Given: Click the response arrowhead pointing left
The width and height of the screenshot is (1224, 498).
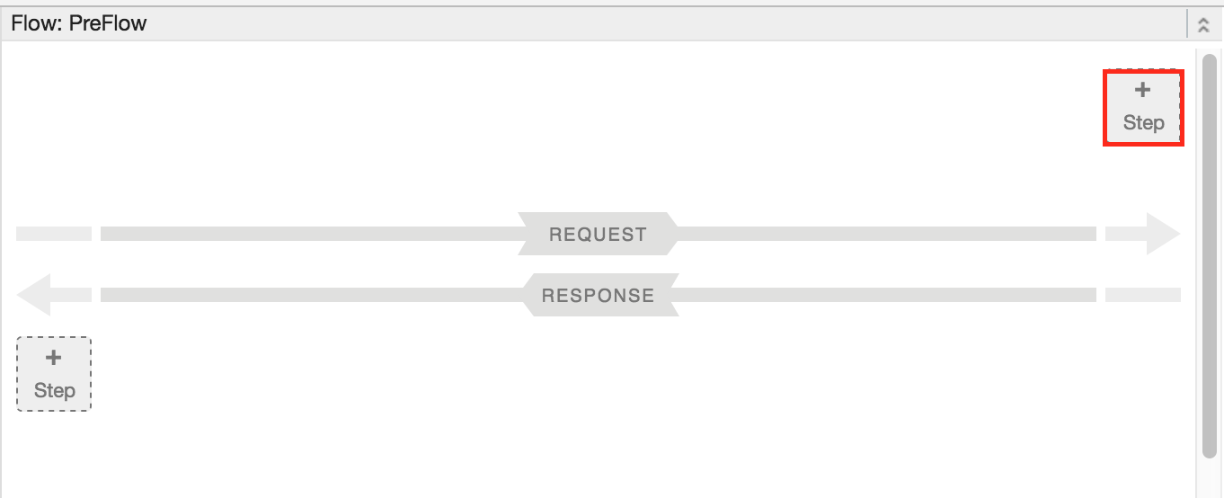Looking at the screenshot, I should click(34, 296).
